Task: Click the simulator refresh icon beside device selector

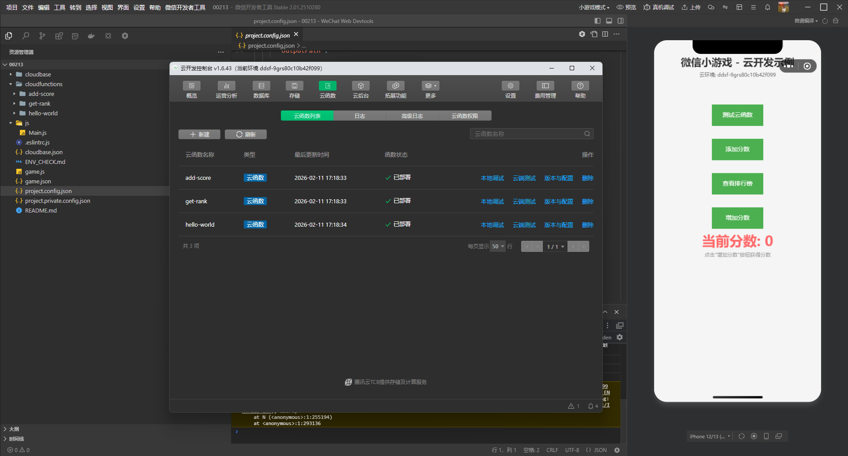Action: (x=742, y=436)
